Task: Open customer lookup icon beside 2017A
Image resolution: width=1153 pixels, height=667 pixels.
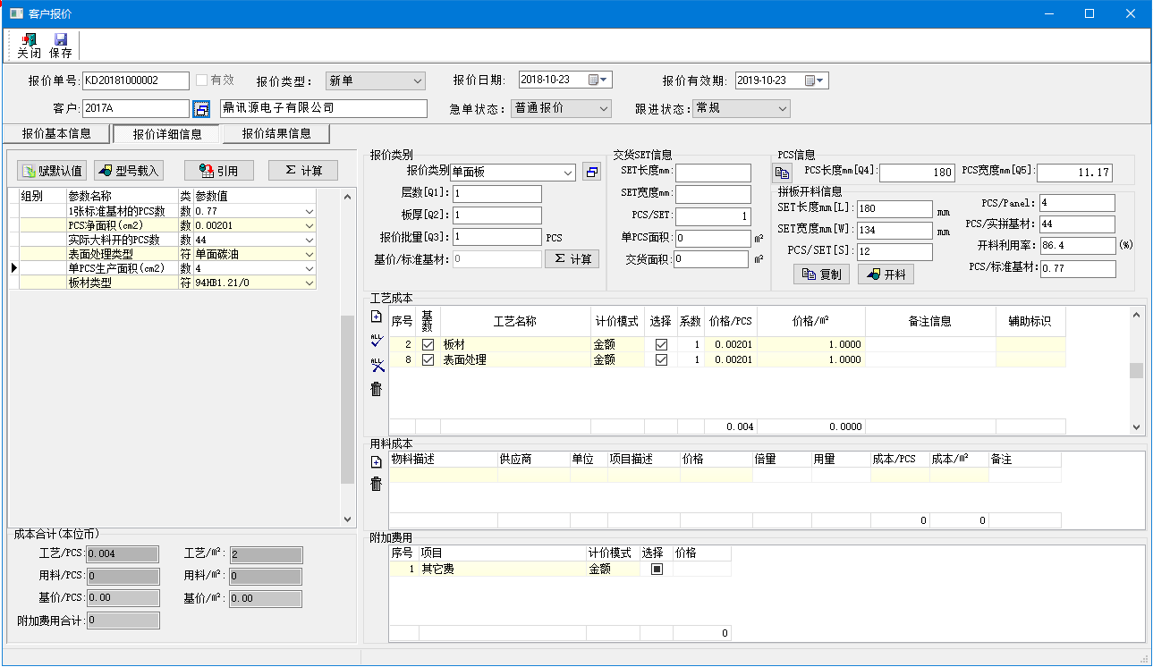Action: (202, 108)
